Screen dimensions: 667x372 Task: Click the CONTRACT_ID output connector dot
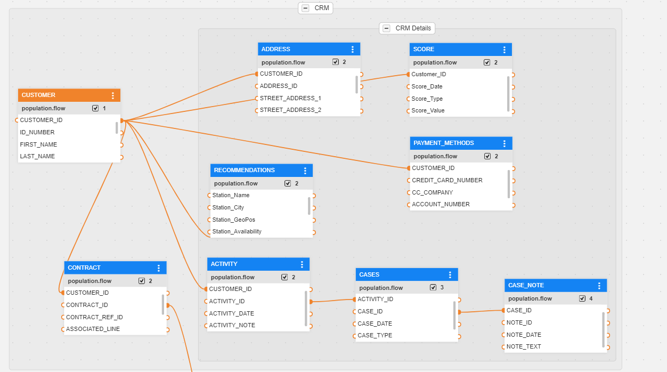pos(168,305)
